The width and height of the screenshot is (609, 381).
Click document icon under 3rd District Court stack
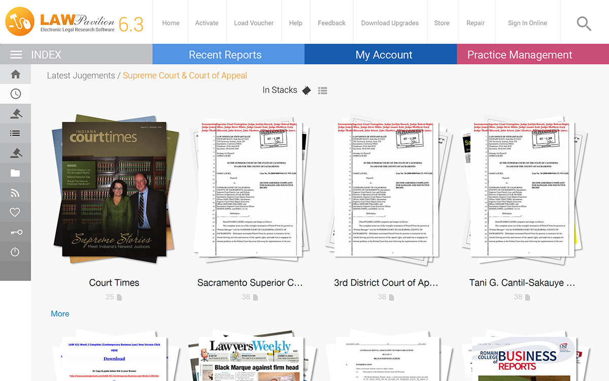391,297
